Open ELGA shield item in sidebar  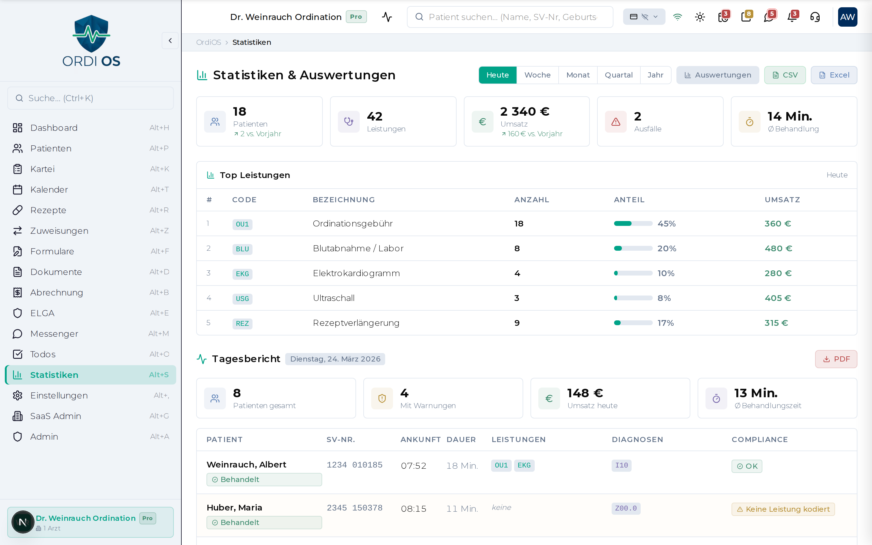(42, 313)
